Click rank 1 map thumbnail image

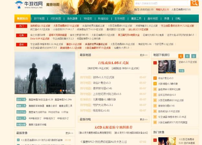click(167, 67)
